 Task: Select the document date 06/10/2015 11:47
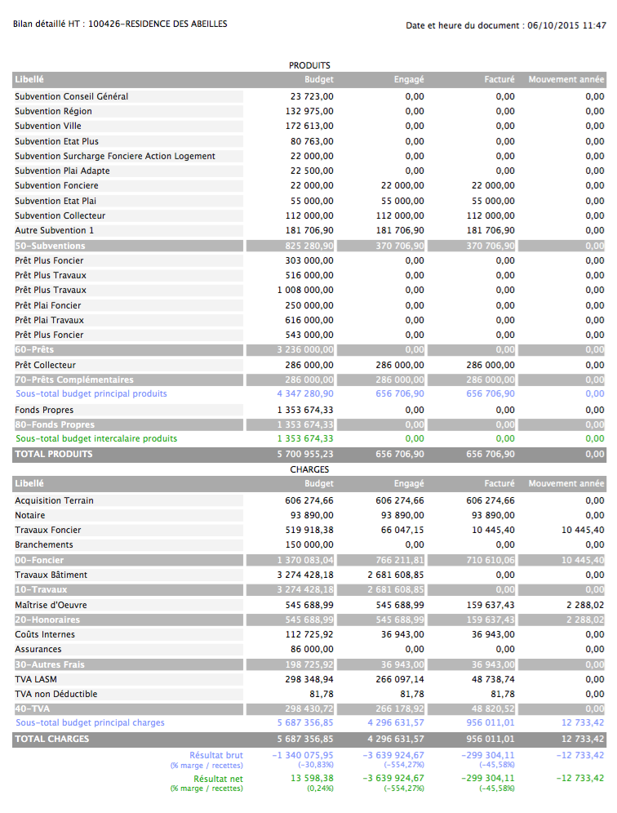click(x=566, y=25)
